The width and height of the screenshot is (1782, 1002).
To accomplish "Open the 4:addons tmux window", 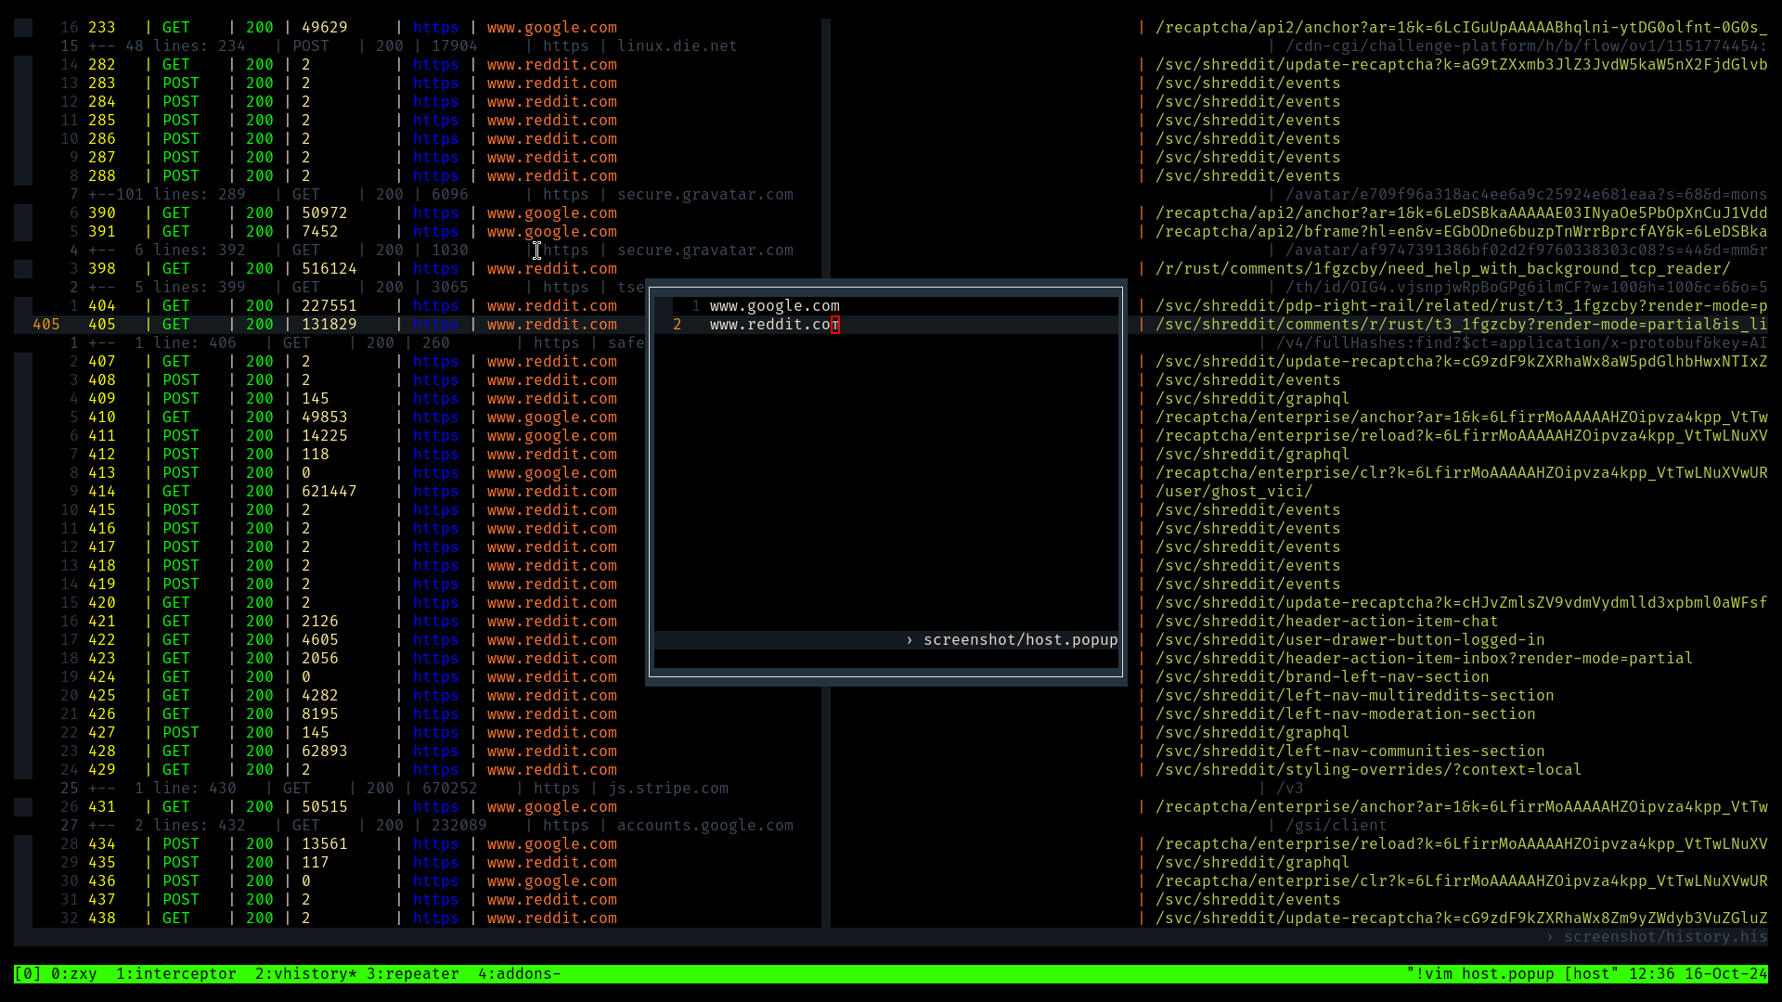I will (518, 973).
